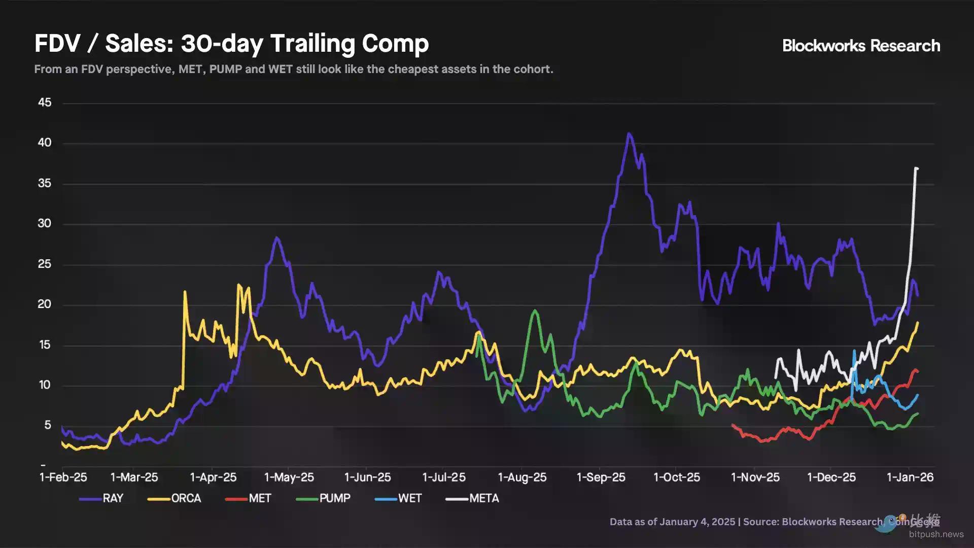This screenshot has height=548, width=974.
Task: Toggle the WET legend entry
Action: (x=409, y=499)
